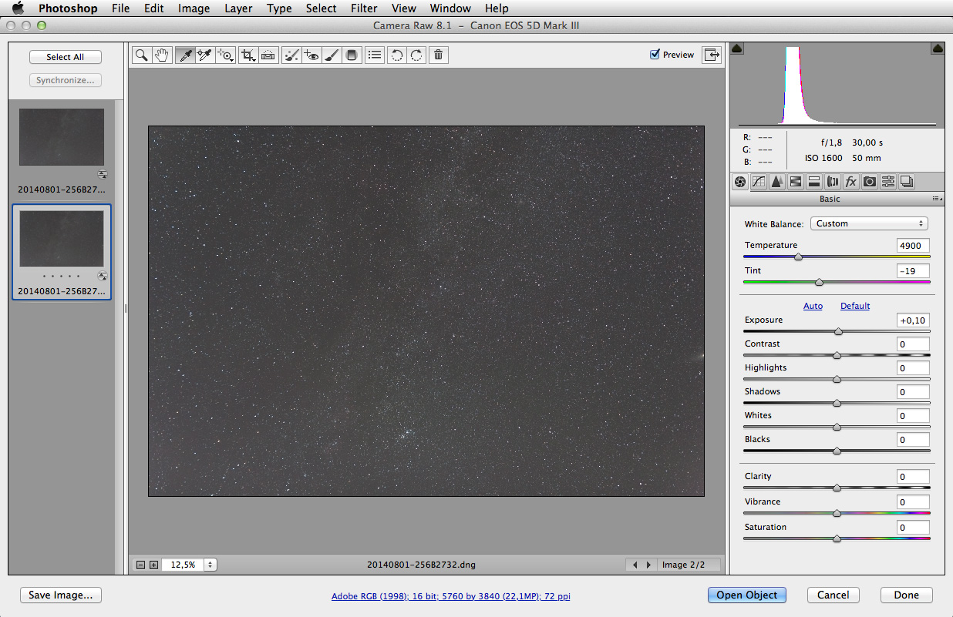953x617 pixels.
Task: Open the HSL / Grayscale tab
Action: pyautogui.click(x=795, y=182)
